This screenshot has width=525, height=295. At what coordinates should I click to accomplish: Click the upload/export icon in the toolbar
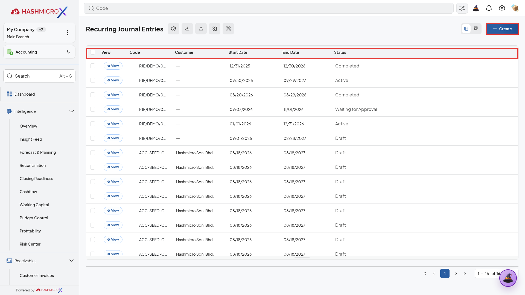click(201, 29)
